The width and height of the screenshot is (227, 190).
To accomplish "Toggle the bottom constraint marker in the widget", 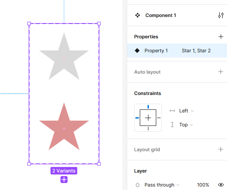I will [148, 129].
